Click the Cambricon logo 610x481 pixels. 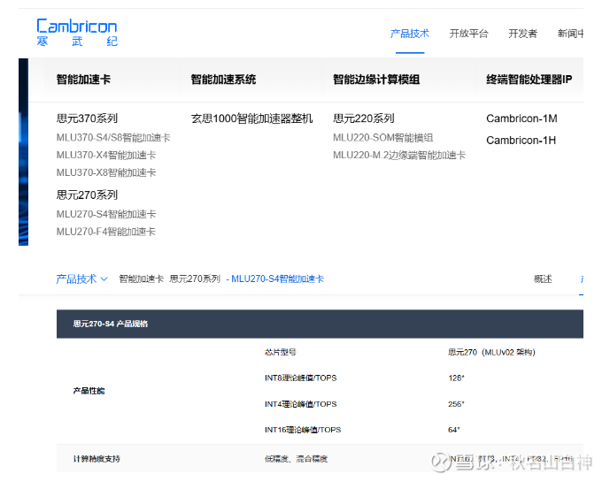tap(77, 33)
